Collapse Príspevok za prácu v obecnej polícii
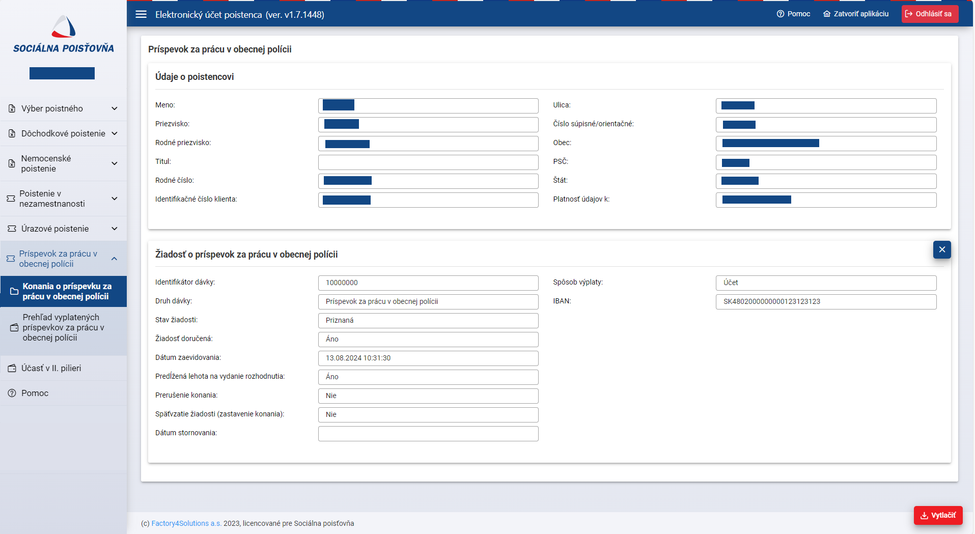Image resolution: width=975 pixels, height=534 pixels. tap(115, 259)
